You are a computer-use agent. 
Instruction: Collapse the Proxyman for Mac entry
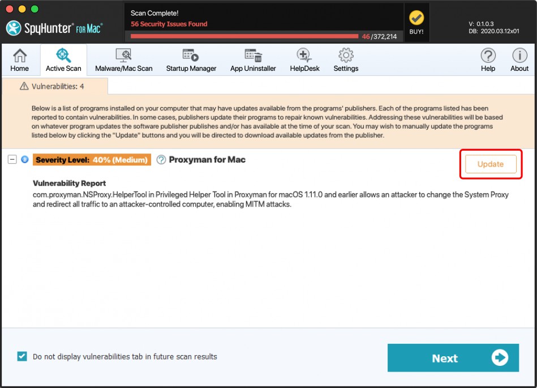point(12,160)
